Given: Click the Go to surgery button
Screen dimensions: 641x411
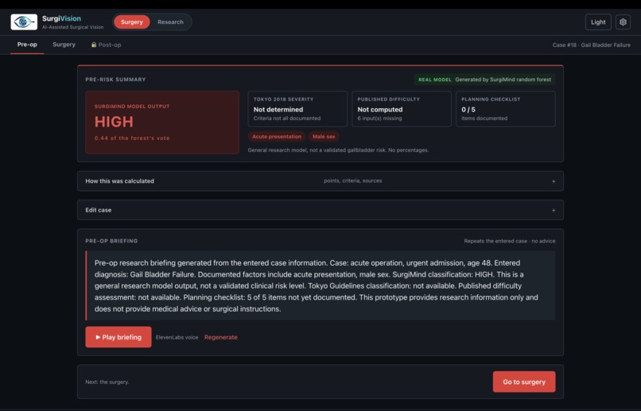Looking at the screenshot, I should pyautogui.click(x=524, y=382).
